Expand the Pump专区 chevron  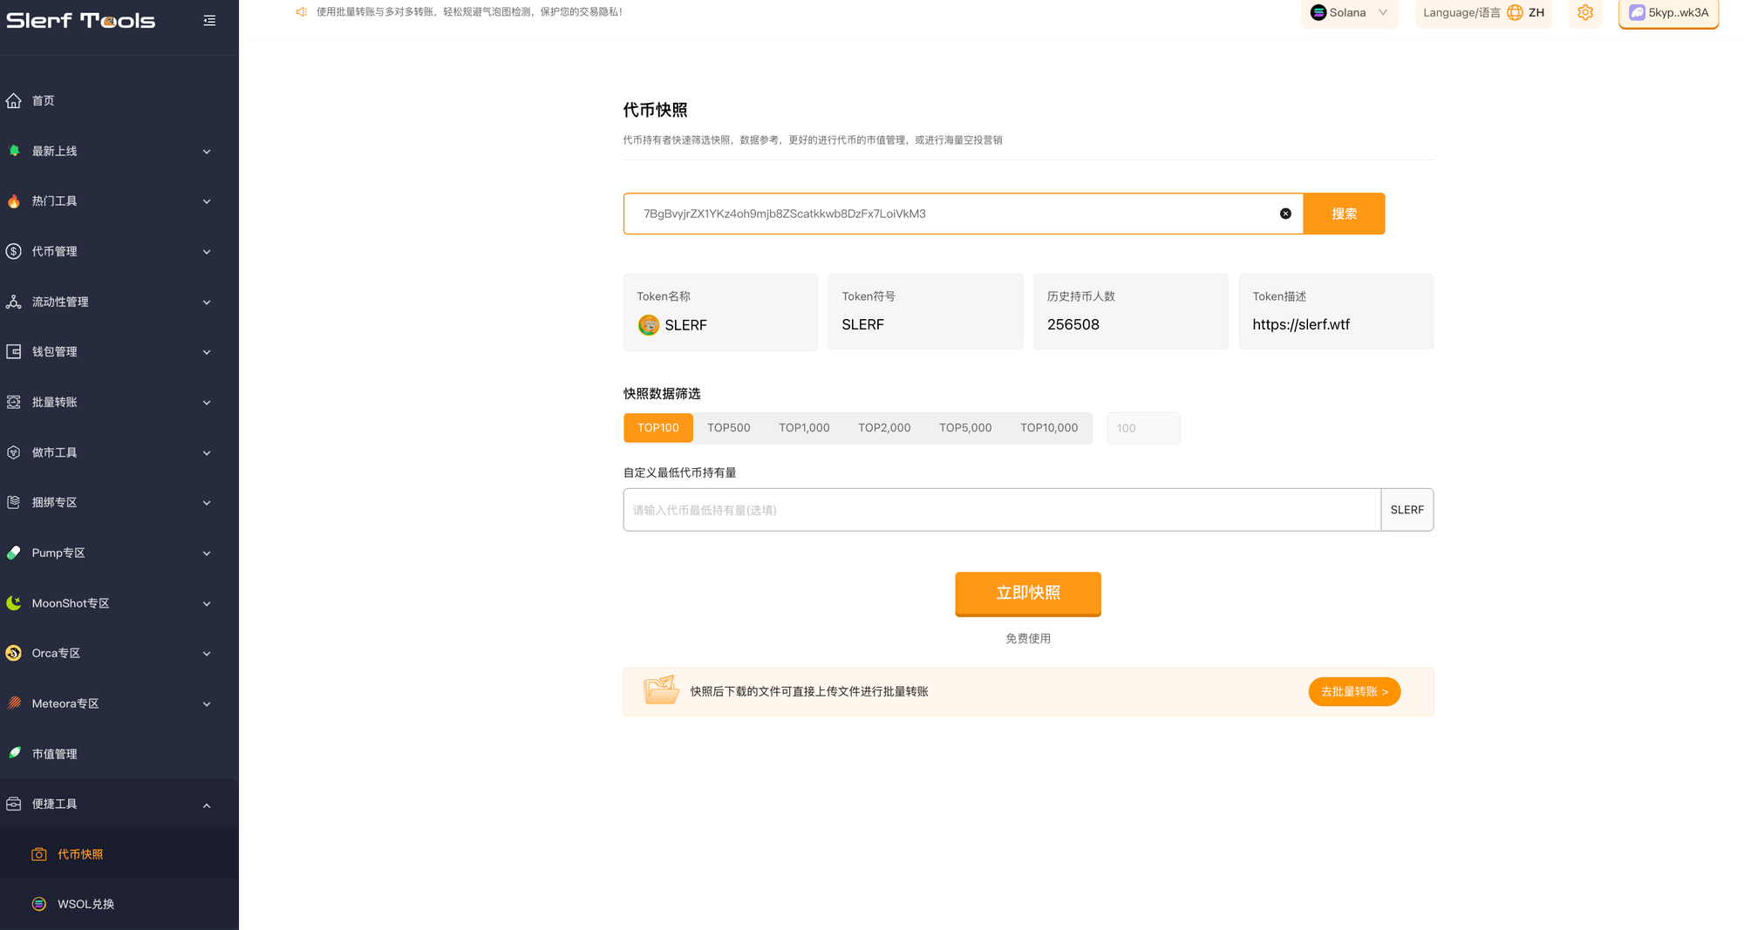point(207,553)
